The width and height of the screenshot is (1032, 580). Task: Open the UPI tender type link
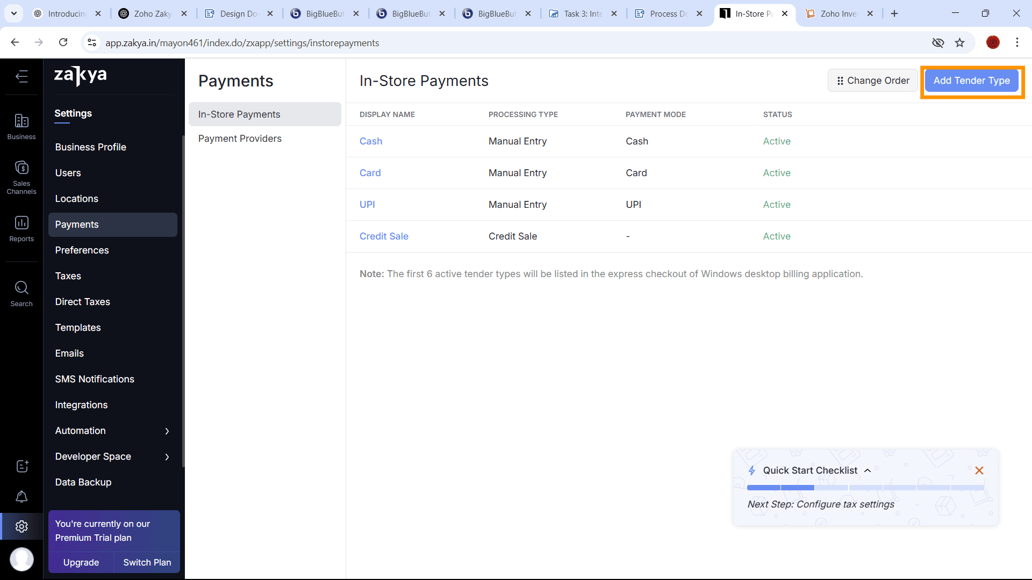(x=367, y=205)
